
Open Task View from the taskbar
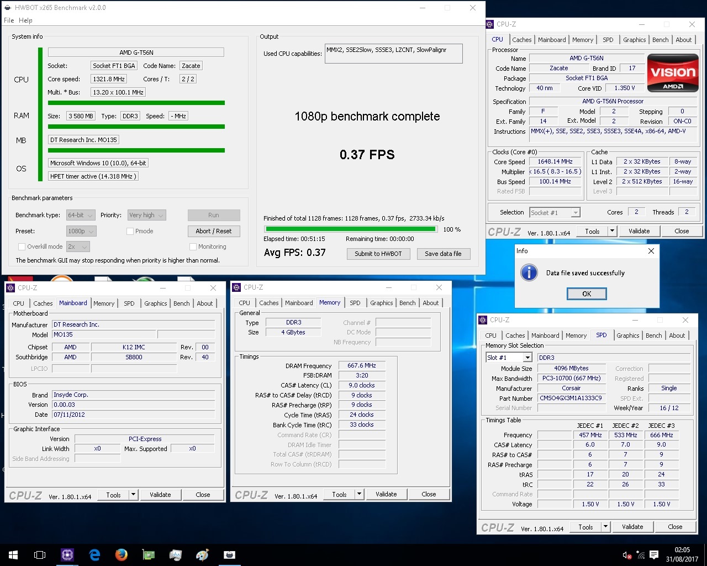pos(40,554)
